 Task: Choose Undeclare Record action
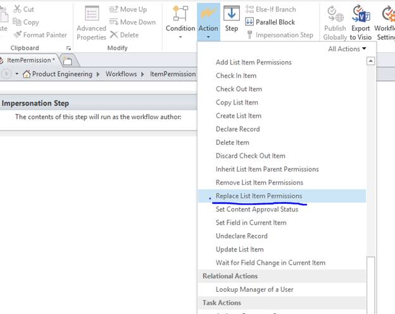coord(282,236)
